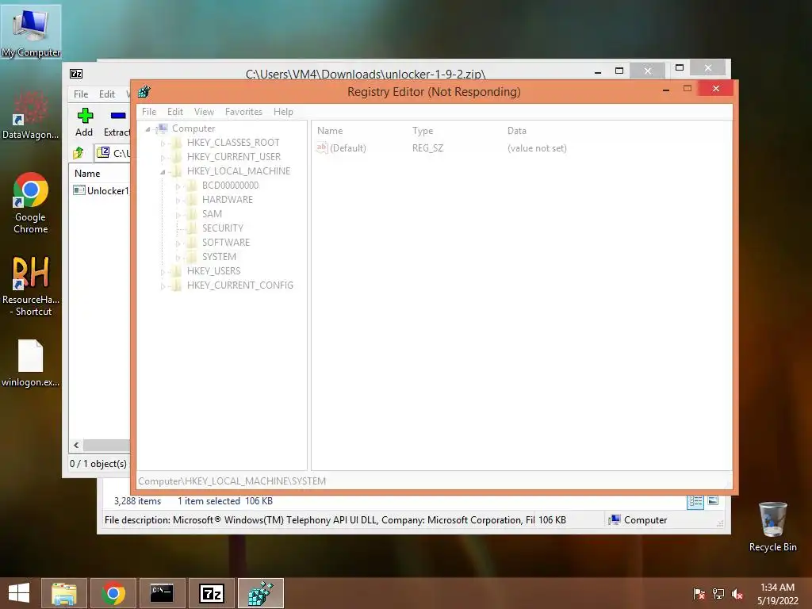Collapse the Computer root node
The height and width of the screenshot is (609, 812).
[148, 129]
